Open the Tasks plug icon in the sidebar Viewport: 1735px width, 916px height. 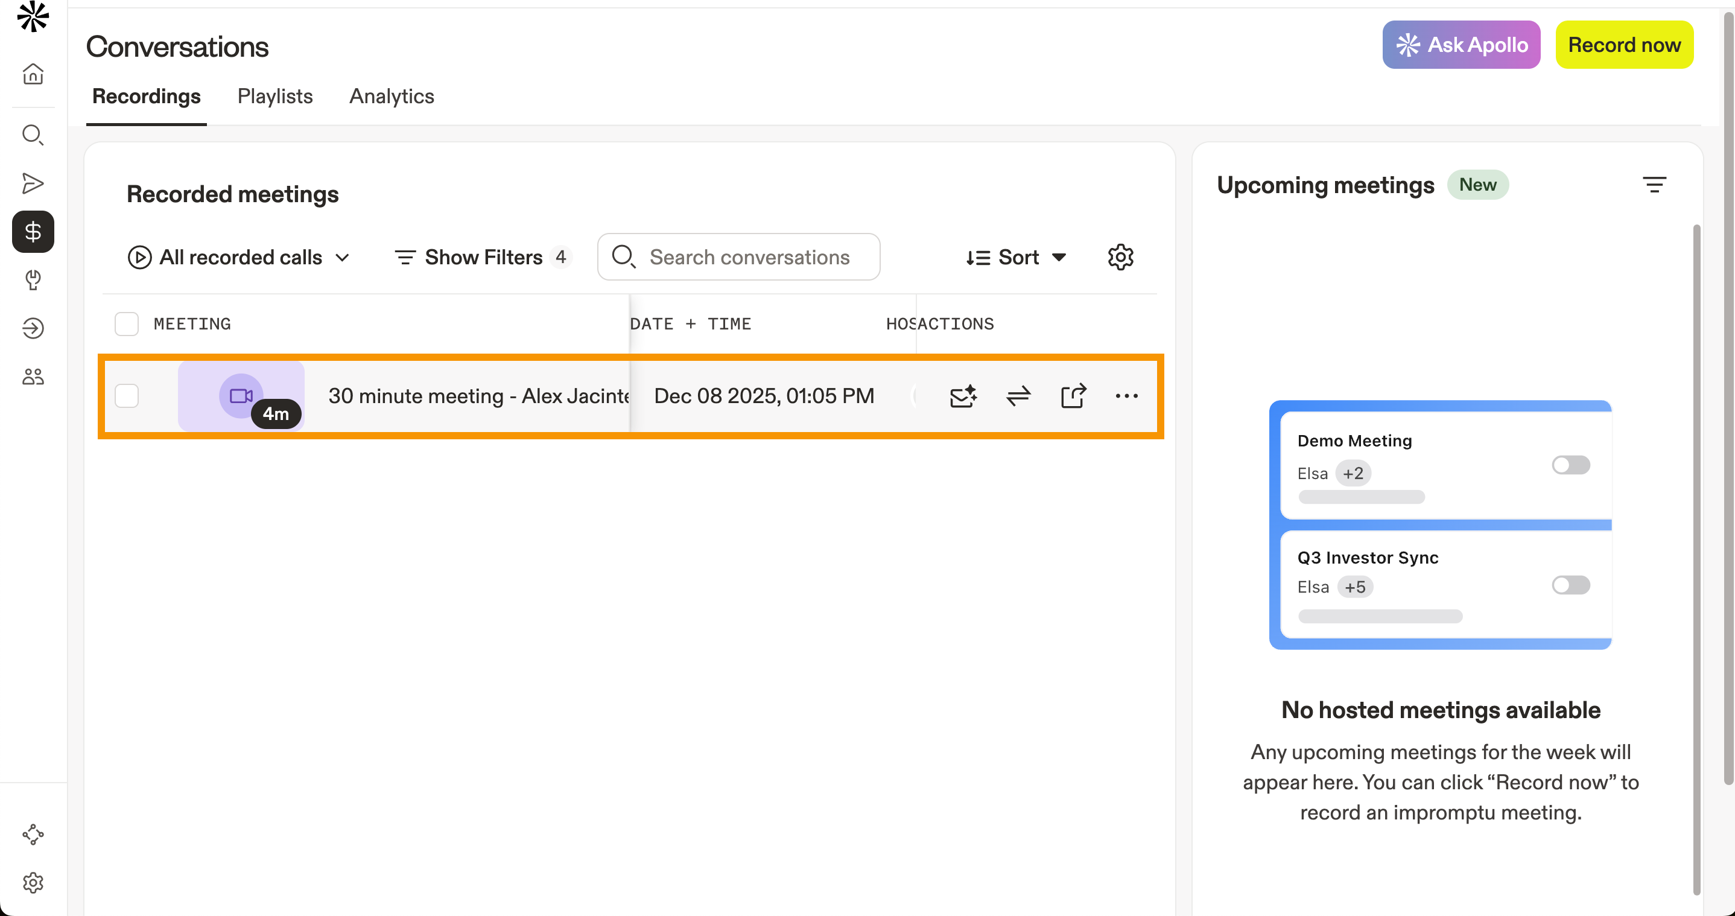(x=33, y=280)
